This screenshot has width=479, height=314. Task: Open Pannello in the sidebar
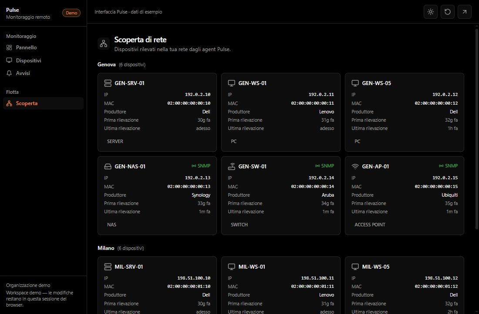(x=43, y=48)
